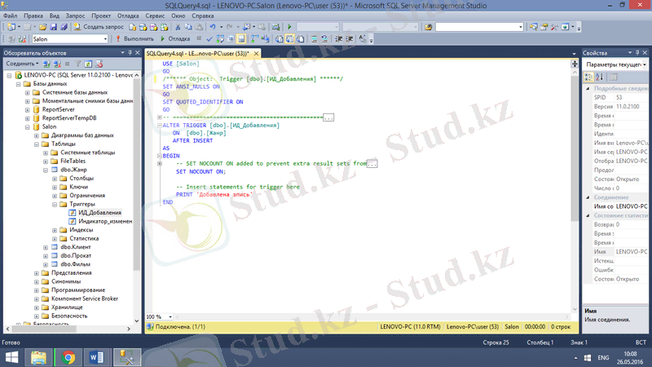Open the editor zoom 100 % dropdown

[170, 317]
